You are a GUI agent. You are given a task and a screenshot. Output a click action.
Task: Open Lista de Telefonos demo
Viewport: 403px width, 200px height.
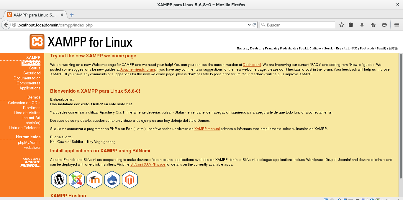24,128
